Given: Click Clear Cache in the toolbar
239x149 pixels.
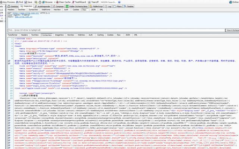Looking at the screenshot, I should tap(63, 2).
